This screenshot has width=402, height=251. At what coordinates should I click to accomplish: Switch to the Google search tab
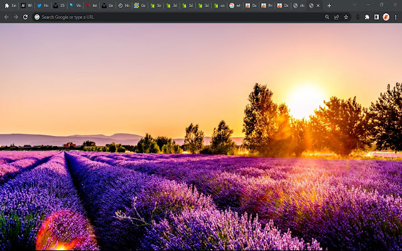point(236,5)
